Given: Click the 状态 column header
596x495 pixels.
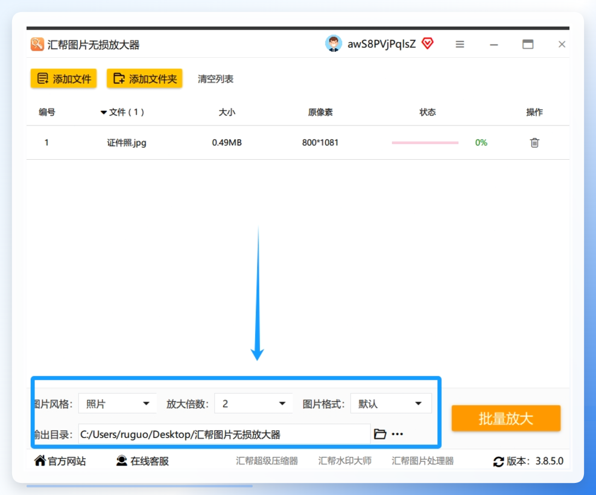Looking at the screenshot, I should click(428, 112).
